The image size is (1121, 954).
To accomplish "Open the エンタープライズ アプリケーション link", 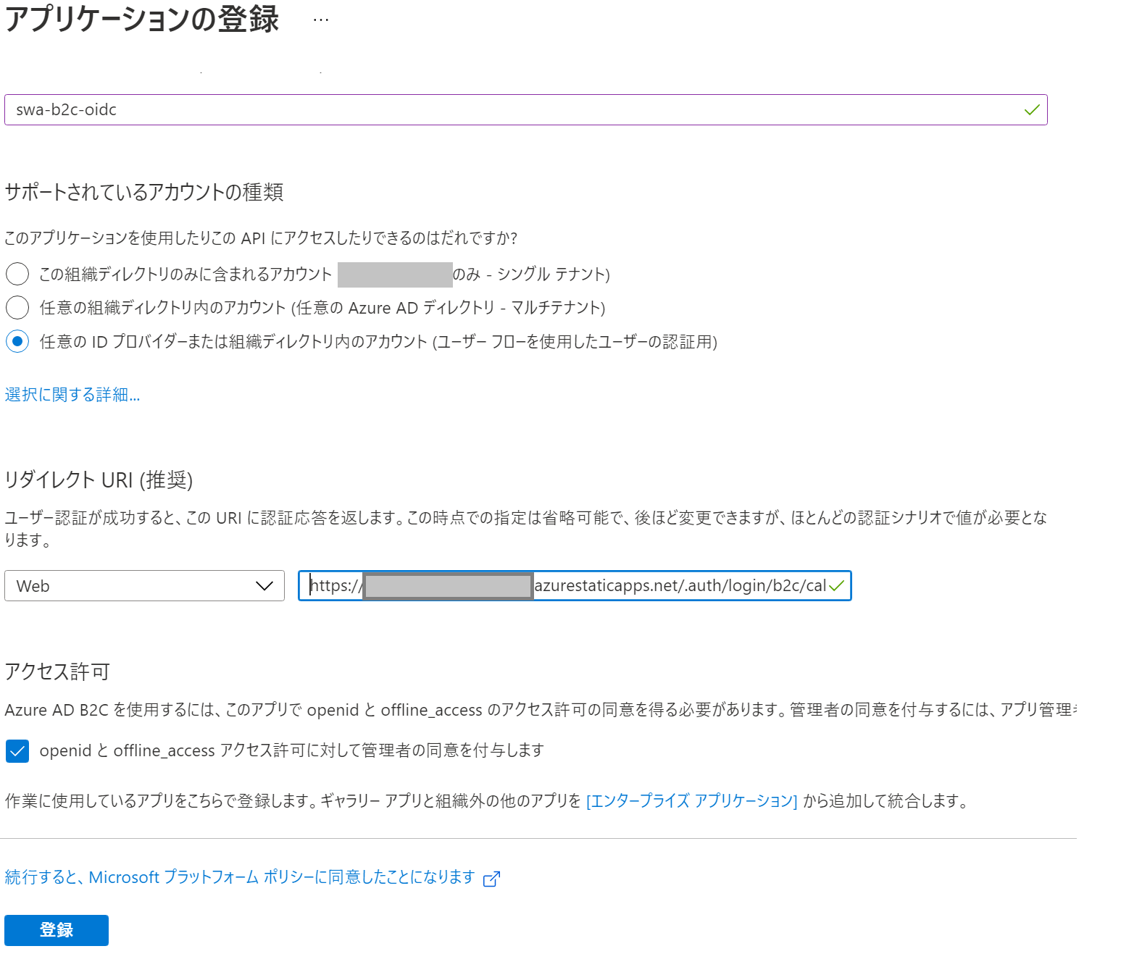I will [691, 800].
